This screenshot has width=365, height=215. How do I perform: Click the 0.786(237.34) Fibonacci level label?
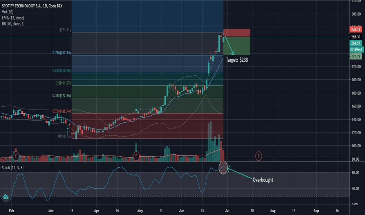pos(61,53)
